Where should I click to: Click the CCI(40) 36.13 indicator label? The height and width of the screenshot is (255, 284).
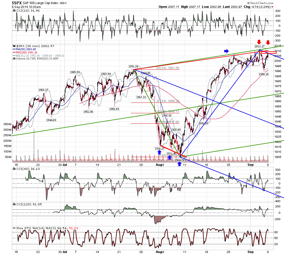28,169
